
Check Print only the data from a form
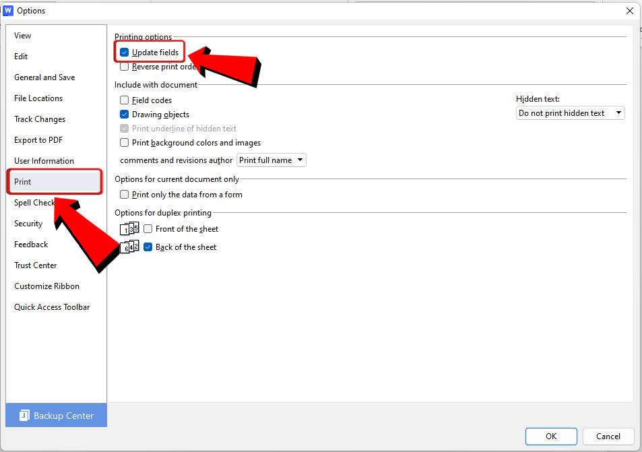[x=124, y=194]
